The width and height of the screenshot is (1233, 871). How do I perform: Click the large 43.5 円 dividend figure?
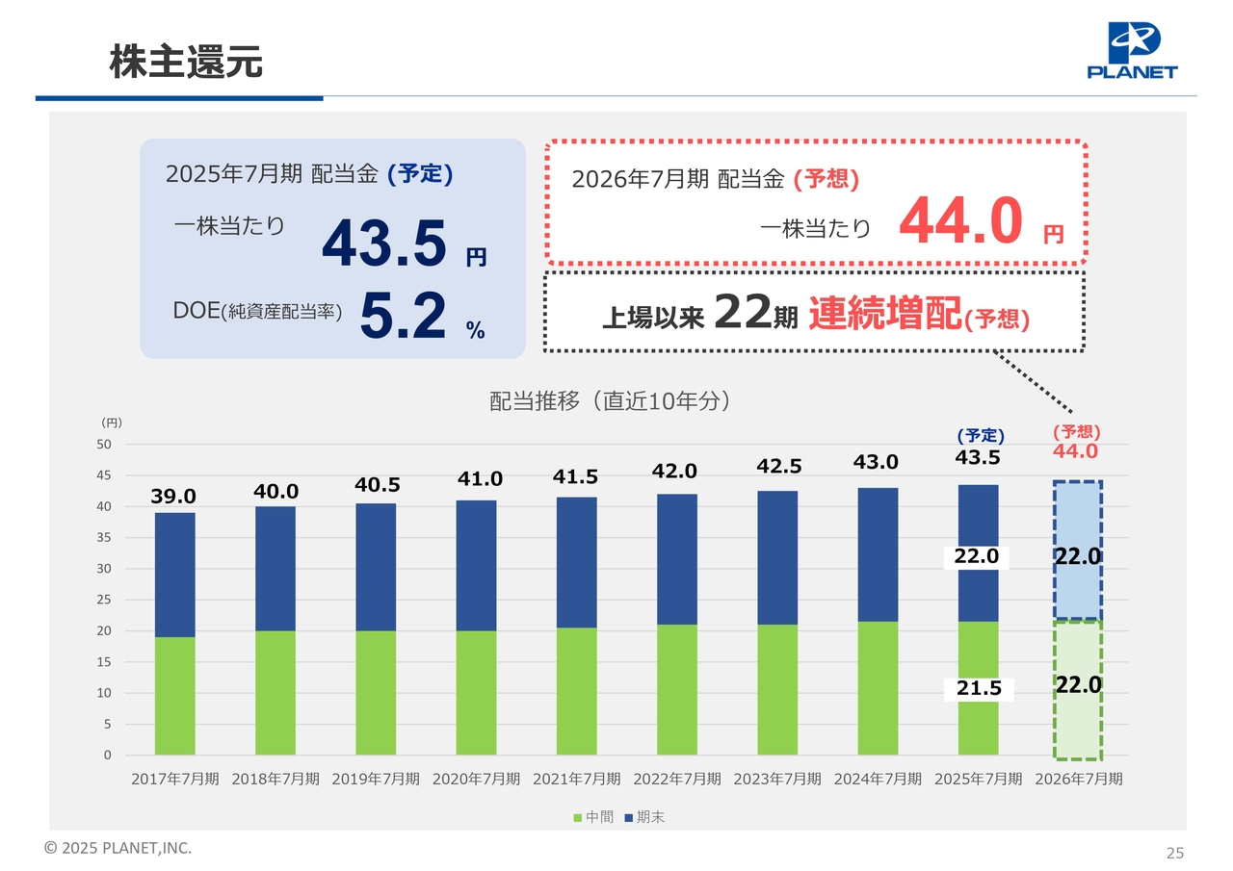385,244
